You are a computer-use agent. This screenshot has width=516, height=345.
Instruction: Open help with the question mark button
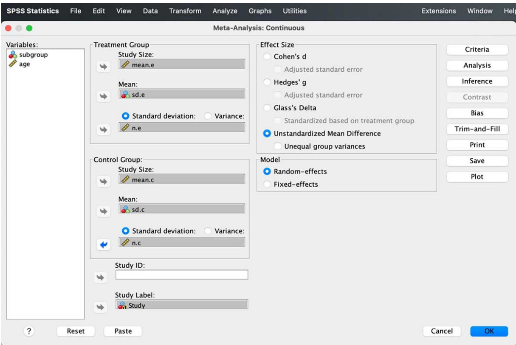pos(30,331)
